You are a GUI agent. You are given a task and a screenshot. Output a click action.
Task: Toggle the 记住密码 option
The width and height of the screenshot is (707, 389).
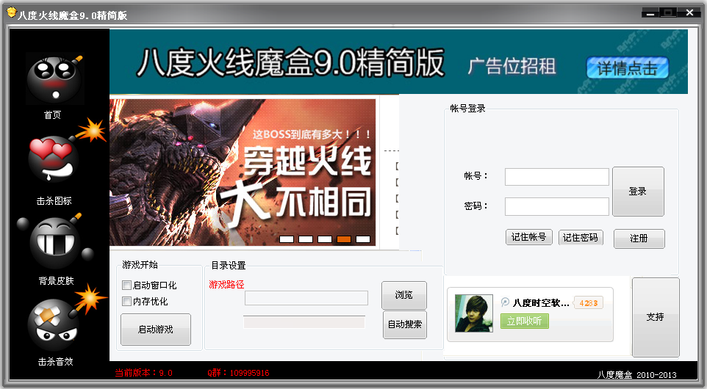click(581, 237)
